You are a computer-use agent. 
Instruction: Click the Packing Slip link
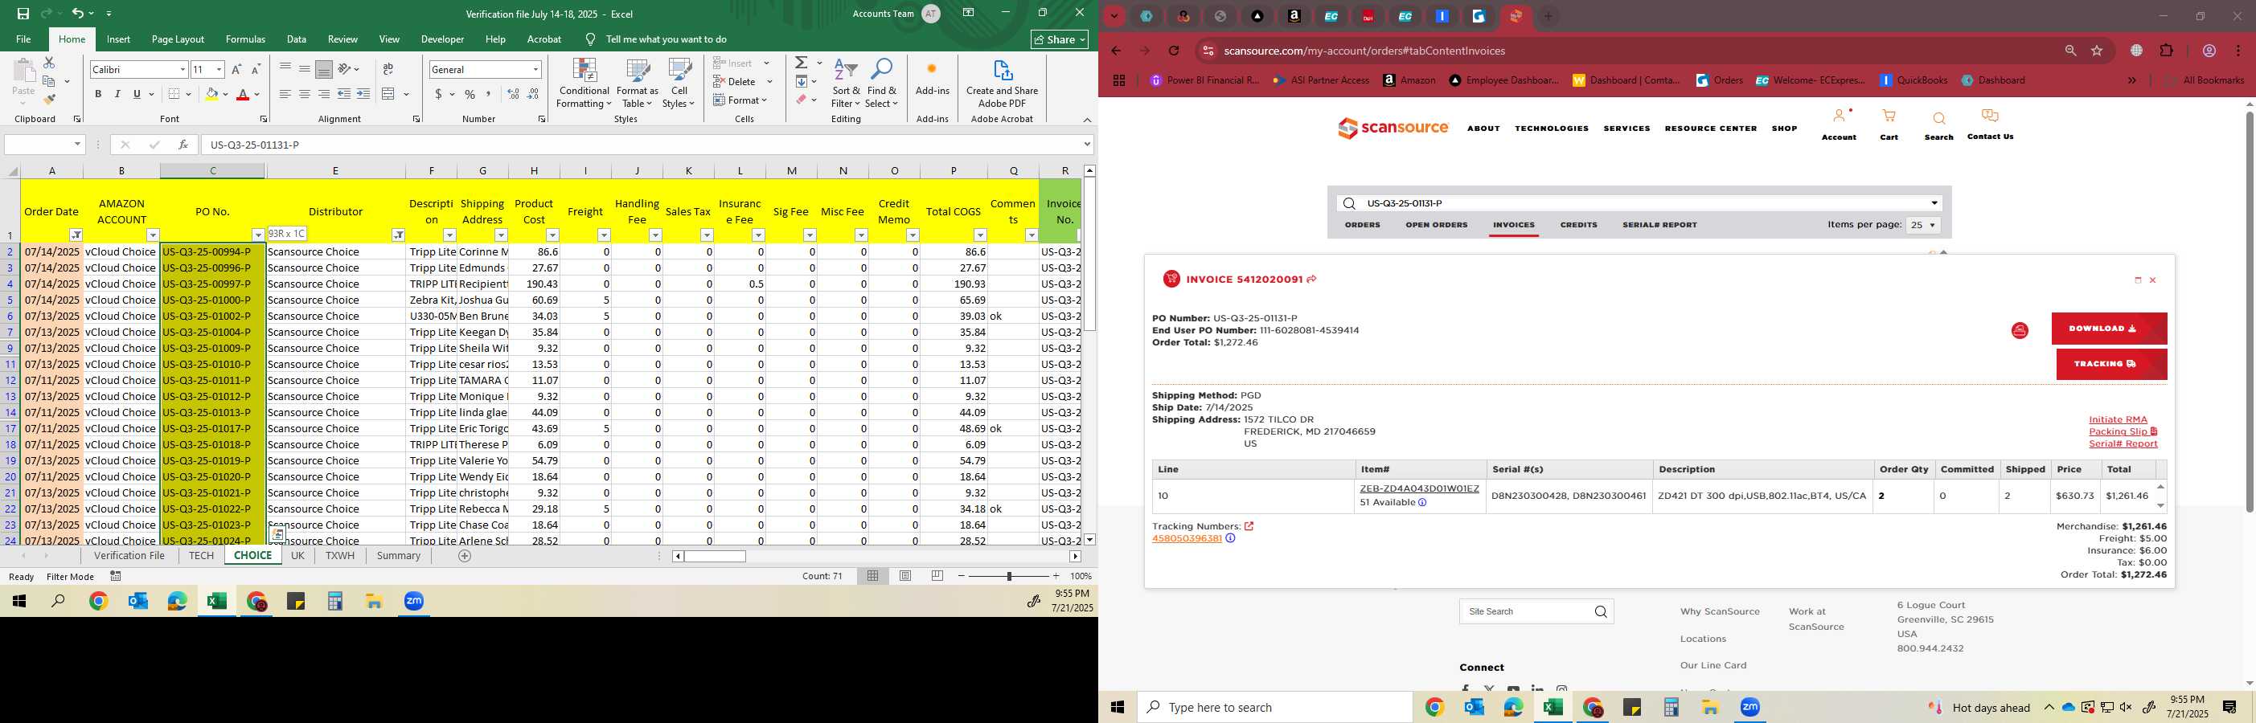(x=2123, y=432)
